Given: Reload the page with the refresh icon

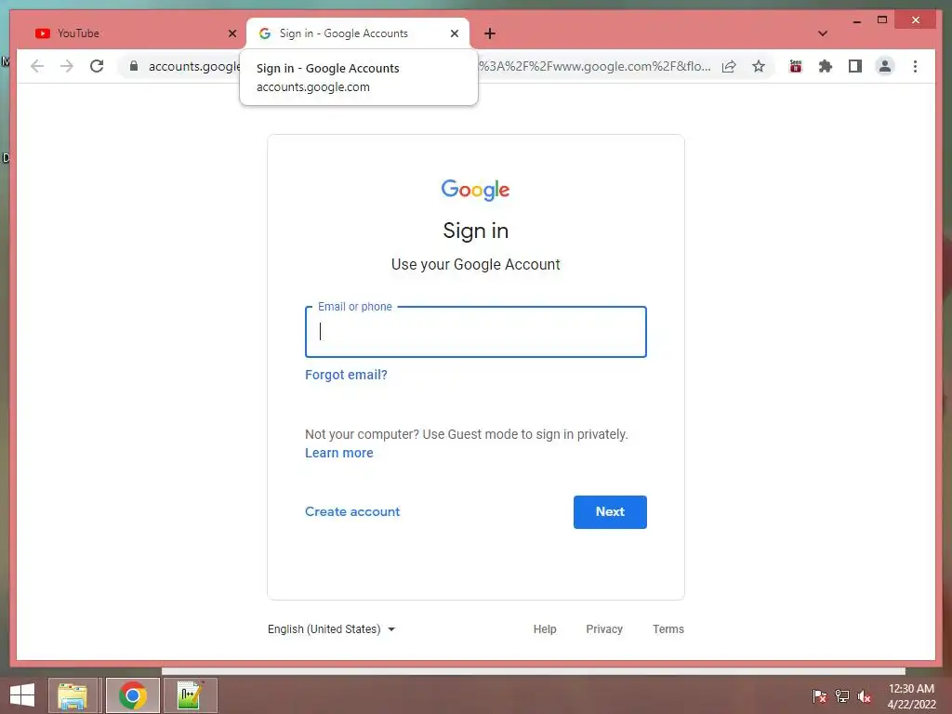Looking at the screenshot, I should click(x=97, y=66).
